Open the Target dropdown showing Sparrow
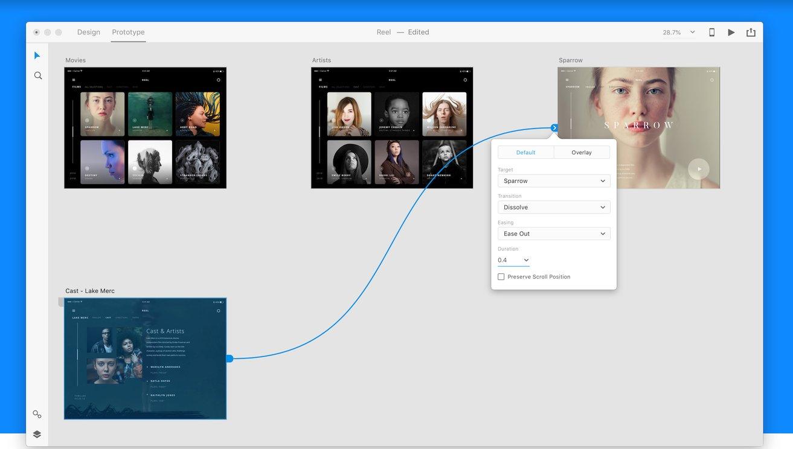Viewport: 793px width, 449px height. click(554, 181)
